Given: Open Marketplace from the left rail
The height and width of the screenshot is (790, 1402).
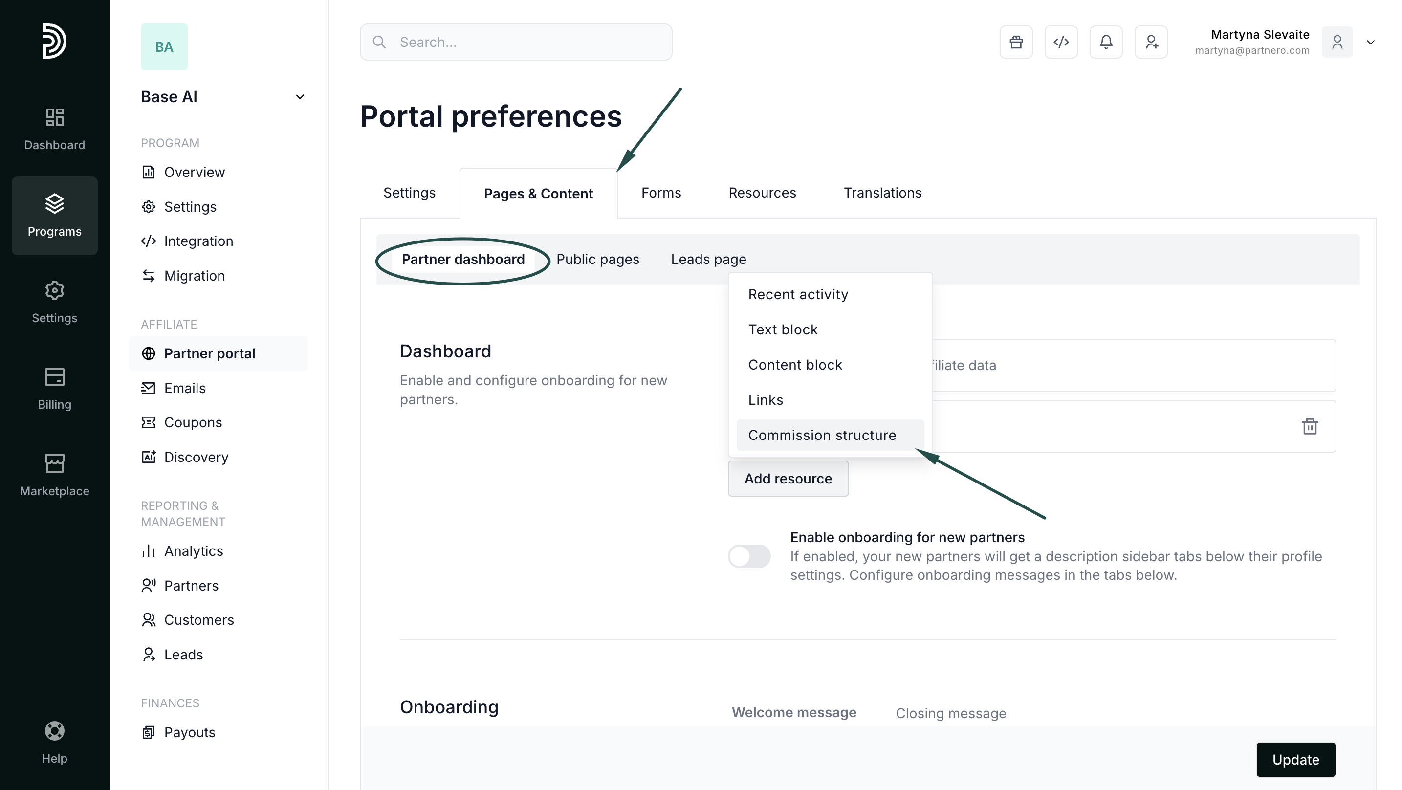Looking at the screenshot, I should coord(54,475).
